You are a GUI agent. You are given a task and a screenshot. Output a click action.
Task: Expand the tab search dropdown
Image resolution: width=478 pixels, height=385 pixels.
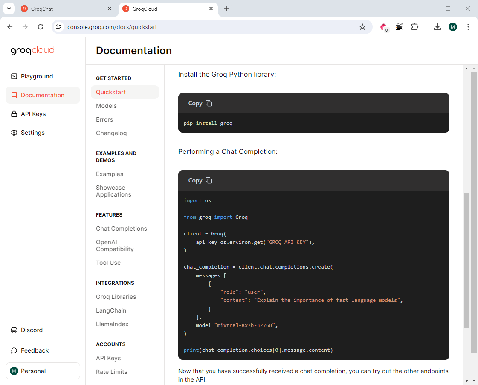9,9
